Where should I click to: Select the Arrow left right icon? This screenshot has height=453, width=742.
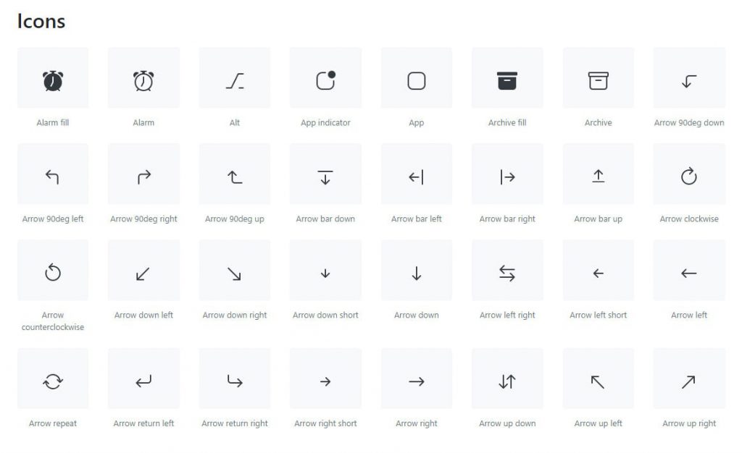[x=507, y=273]
